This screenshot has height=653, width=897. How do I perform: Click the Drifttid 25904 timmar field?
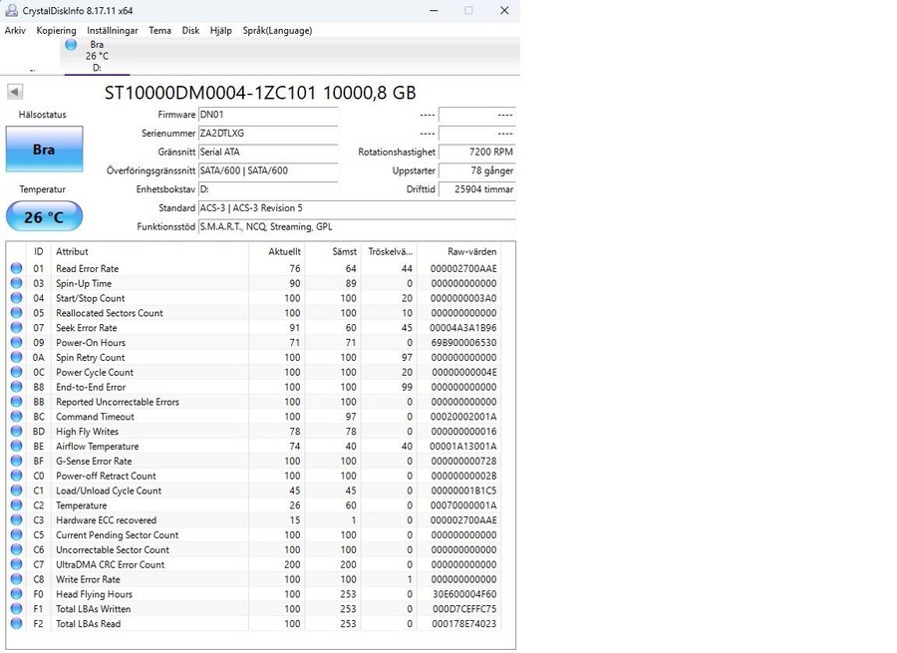pos(476,189)
